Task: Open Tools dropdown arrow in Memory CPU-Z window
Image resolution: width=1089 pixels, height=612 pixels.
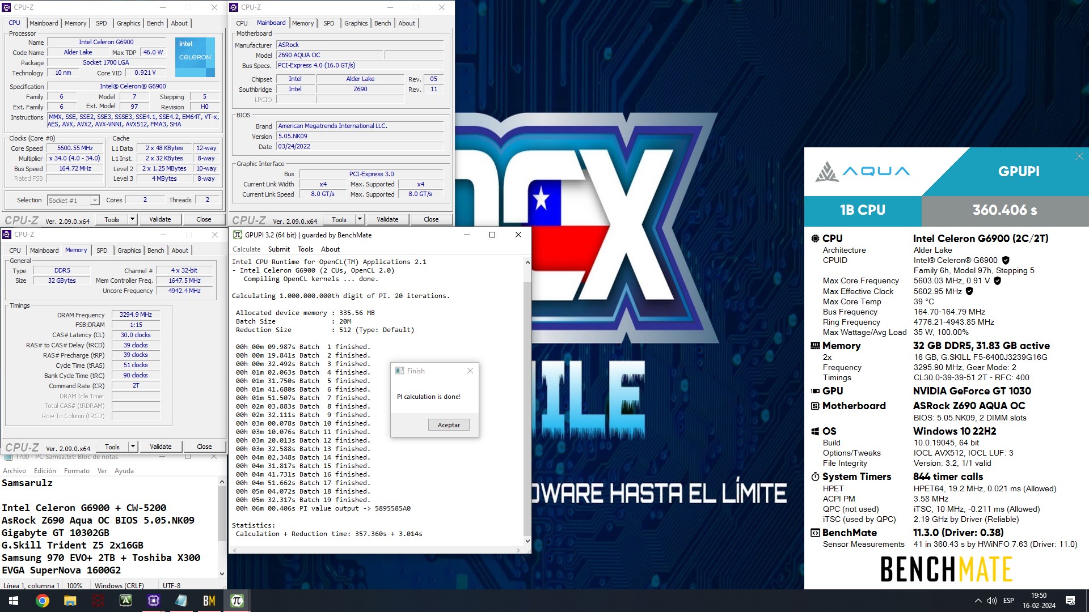Action: 133,447
